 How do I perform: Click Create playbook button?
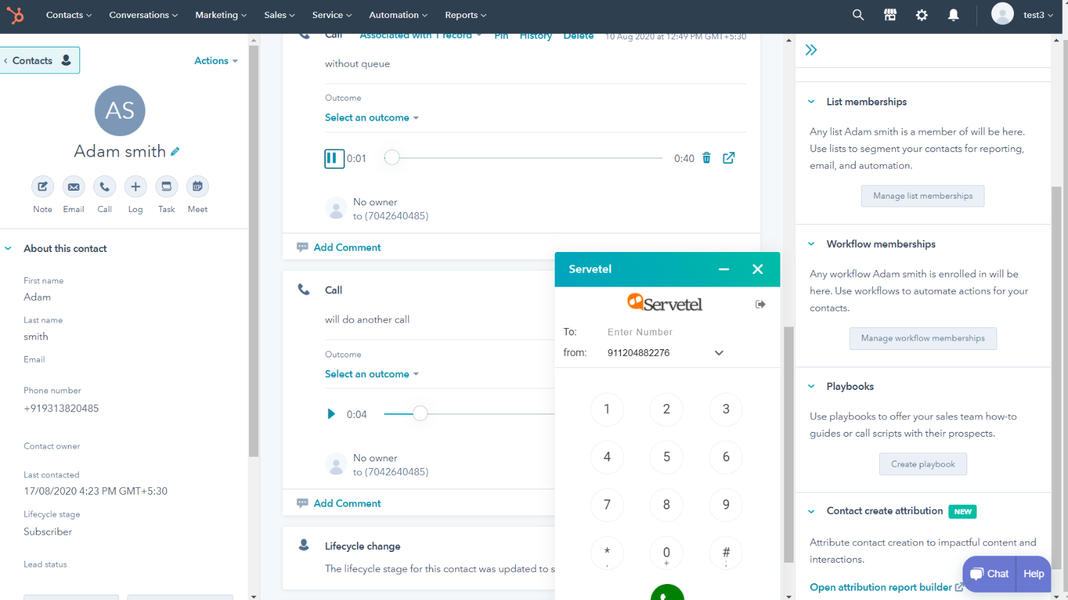tap(922, 465)
